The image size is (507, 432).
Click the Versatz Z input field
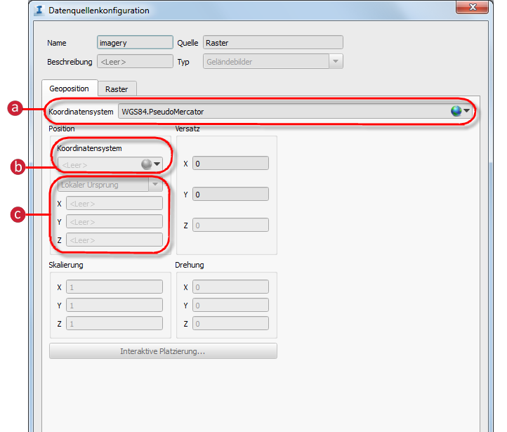coord(230,225)
